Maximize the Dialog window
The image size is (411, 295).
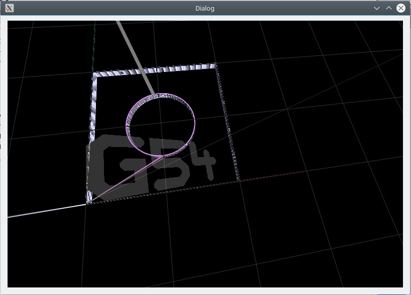click(389, 8)
